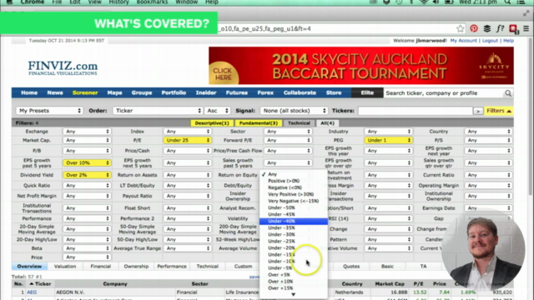Image resolution: width=534 pixels, height=300 pixels.
Task: Open the Groups navigation item
Action: [x=142, y=92]
